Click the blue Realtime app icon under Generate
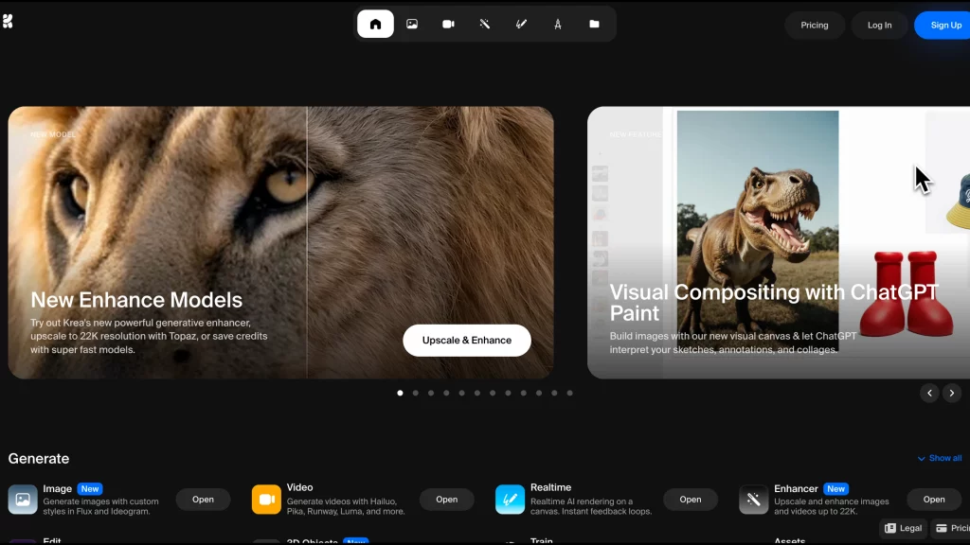Image resolution: width=970 pixels, height=545 pixels. tap(510, 499)
